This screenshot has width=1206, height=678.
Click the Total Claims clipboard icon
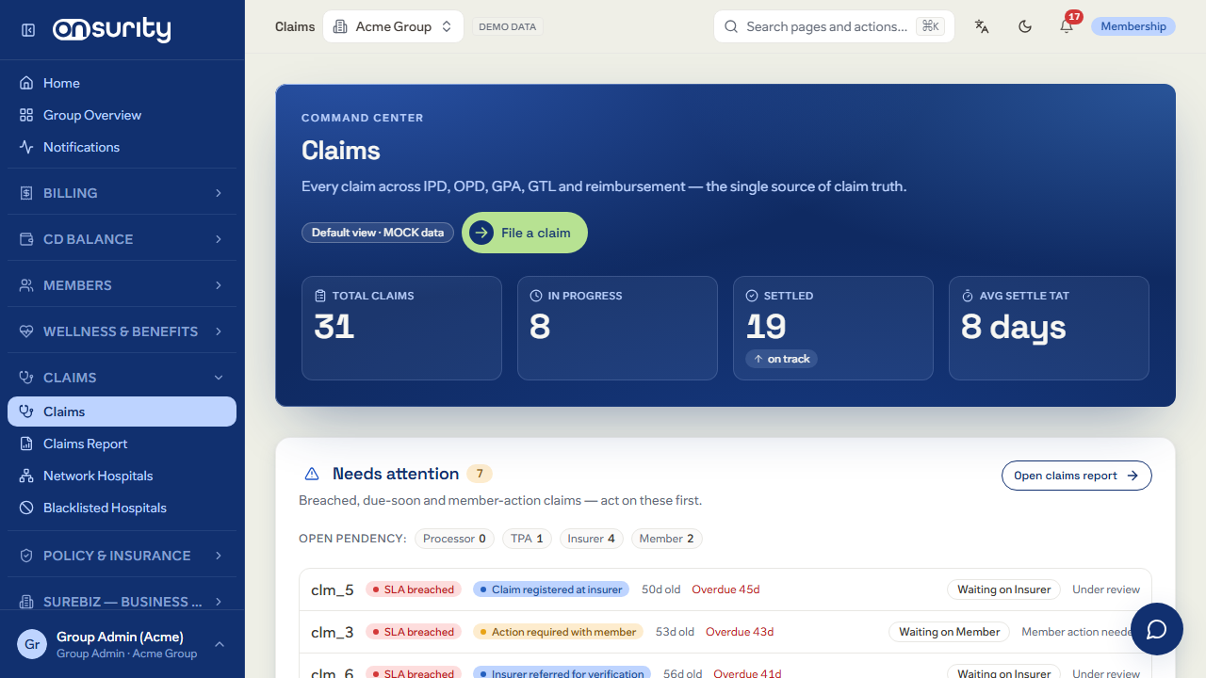[320, 296]
